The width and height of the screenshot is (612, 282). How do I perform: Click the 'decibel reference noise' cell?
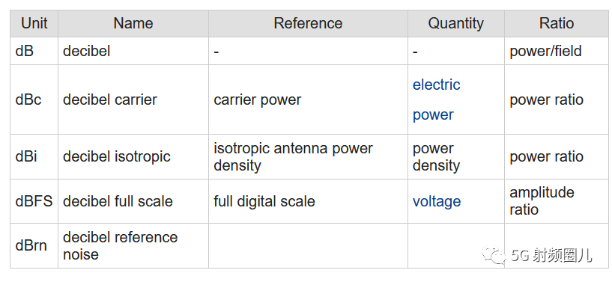[x=133, y=246]
